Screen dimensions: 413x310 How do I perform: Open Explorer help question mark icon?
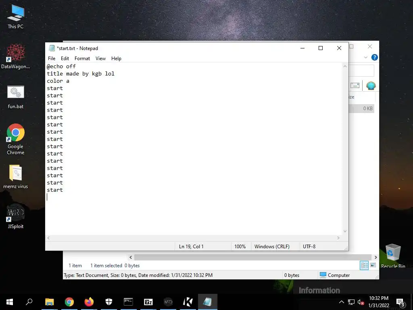(x=374, y=57)
